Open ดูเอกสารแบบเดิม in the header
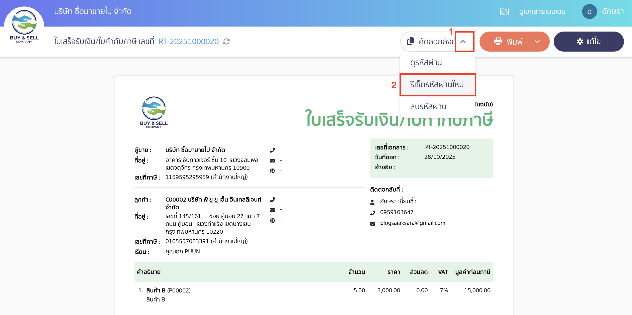Viewport: 632px width, 315px height. pyautogui.click(x=542, y=11)
